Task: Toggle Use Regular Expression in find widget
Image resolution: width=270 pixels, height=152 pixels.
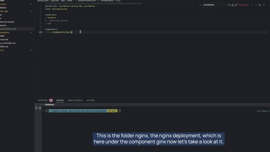Action: [236, 5]
